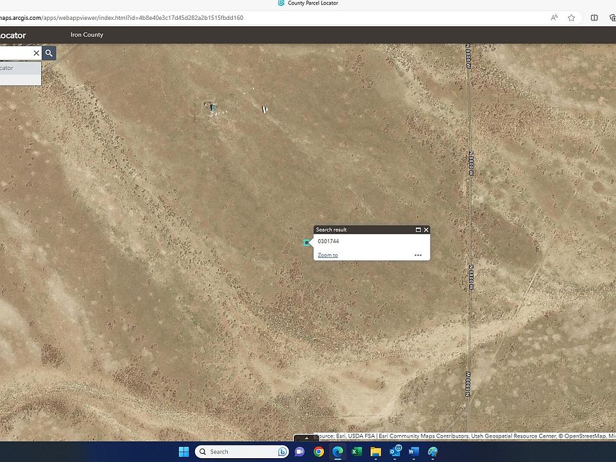The height and width of the screenshot is (462, 616).
Task: Open the browser split screen button
Action: coord(594,18)
